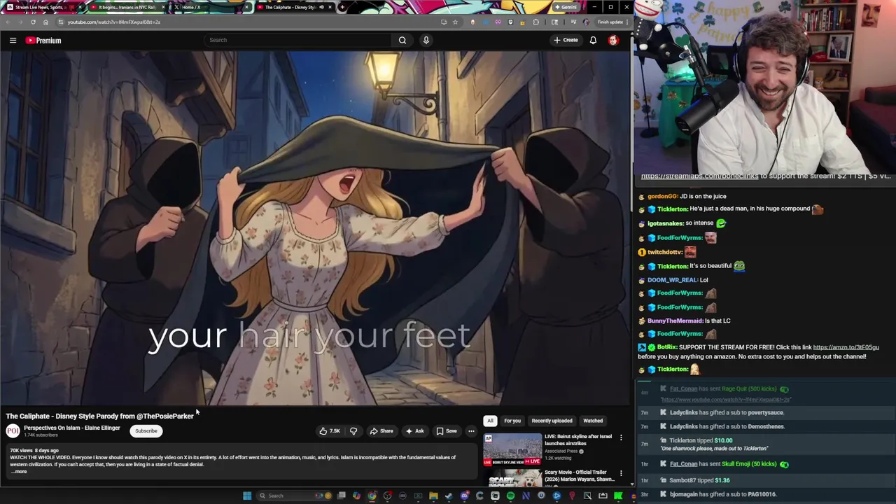Click the Gemini button in the tab bar
This screenshot has width=896, height=504.
(x=566, y=7)
